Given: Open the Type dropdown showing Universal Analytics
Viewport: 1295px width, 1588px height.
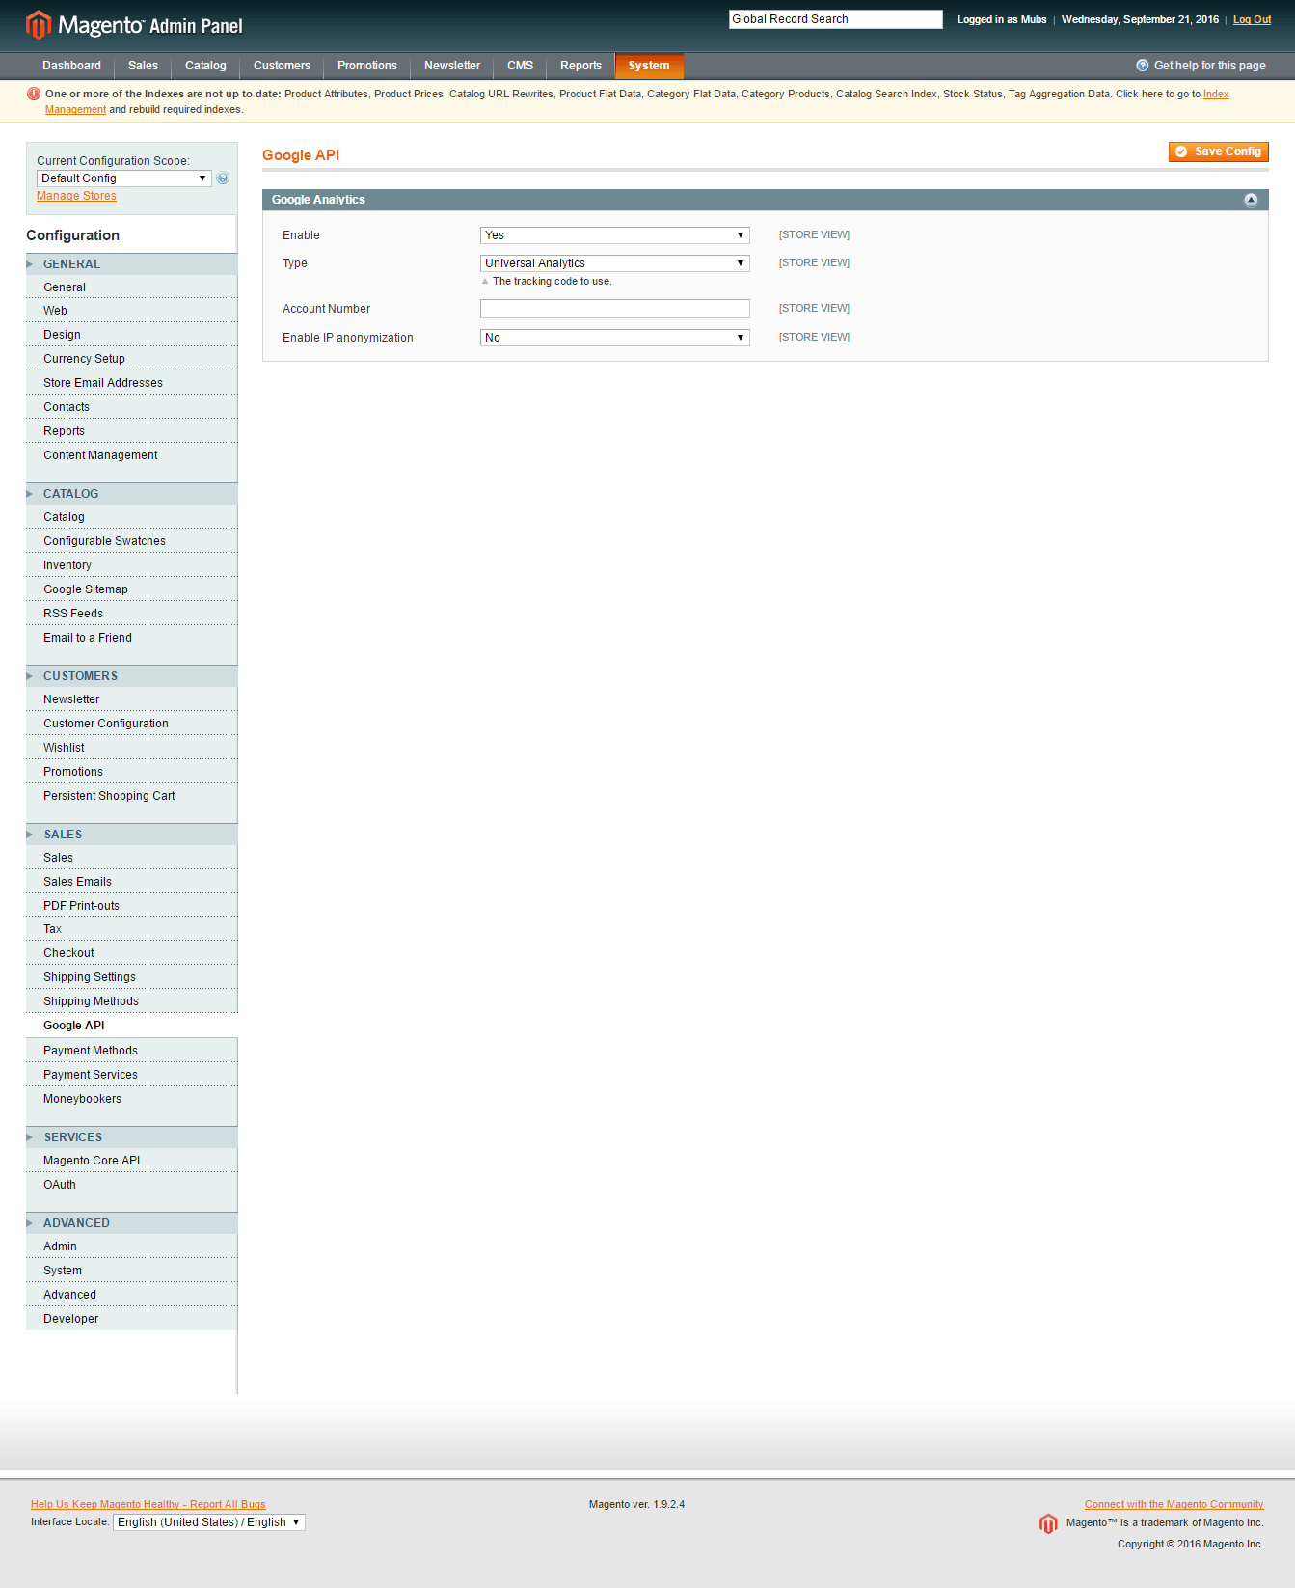Looking at the screenshot, I should pos(614,263).
